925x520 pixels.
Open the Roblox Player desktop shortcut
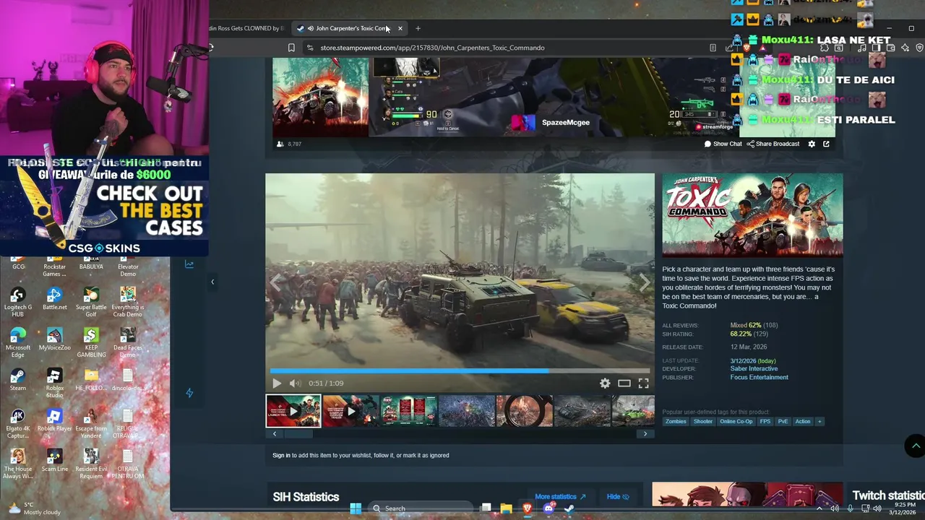[x=54, y=420]
